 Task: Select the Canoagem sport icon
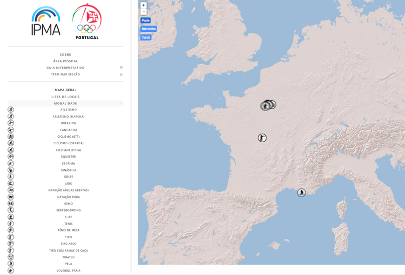11,130
